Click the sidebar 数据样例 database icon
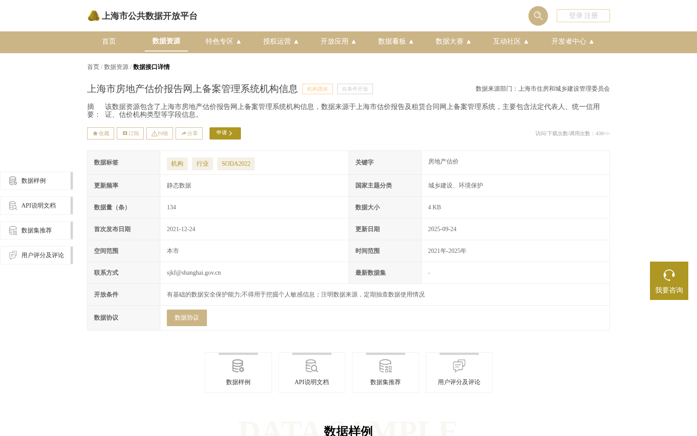 pyautogui.click(x=13, y=181)
